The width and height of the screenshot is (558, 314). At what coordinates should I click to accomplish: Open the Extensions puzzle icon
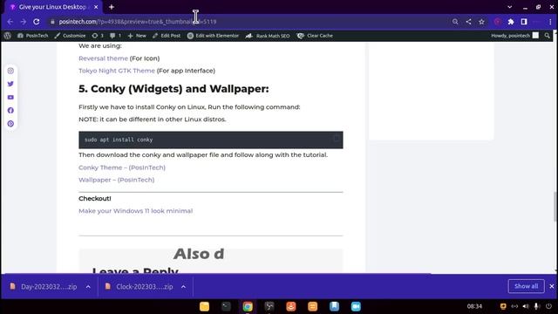511,22
